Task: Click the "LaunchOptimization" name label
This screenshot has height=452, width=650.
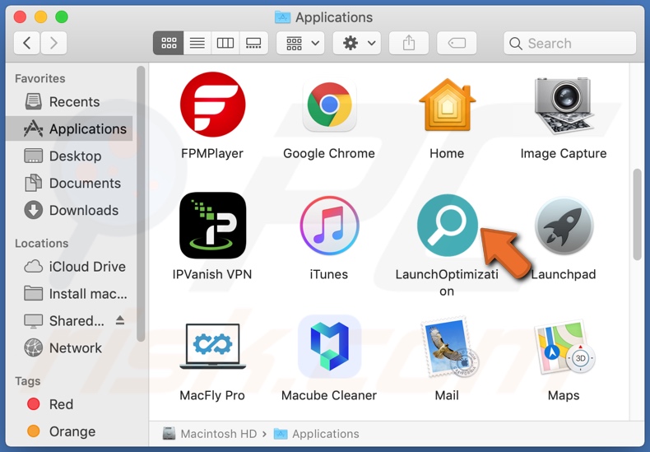Action: [x=447, y=283]
